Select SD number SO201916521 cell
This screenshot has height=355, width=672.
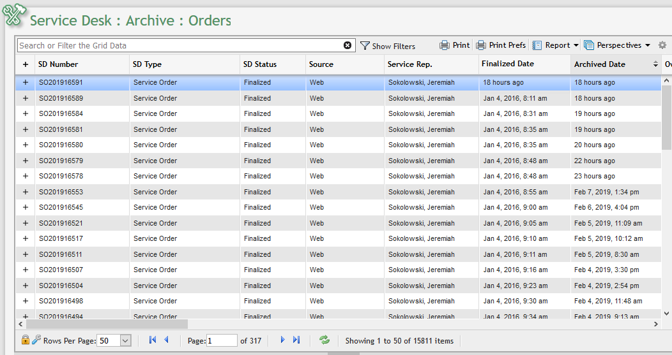pos(61,223)
